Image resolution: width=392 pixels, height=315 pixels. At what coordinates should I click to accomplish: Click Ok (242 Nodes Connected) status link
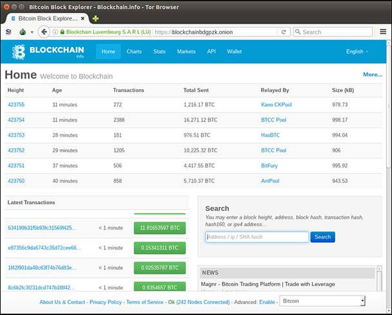click(x=199, y=302)
